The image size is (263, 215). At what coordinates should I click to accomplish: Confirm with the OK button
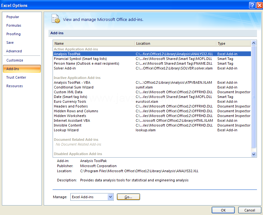point(223,210)
